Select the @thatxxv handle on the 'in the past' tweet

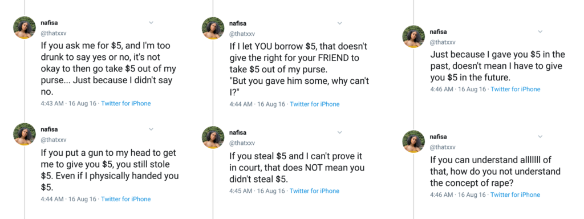click(x=443, y=42)
